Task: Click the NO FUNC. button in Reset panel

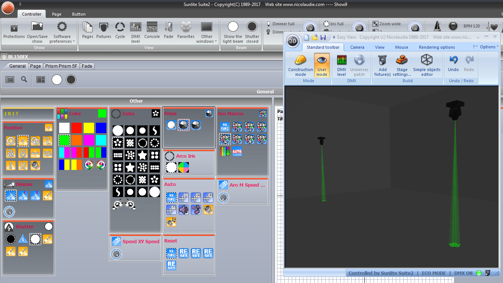Action: pos(171,253)
